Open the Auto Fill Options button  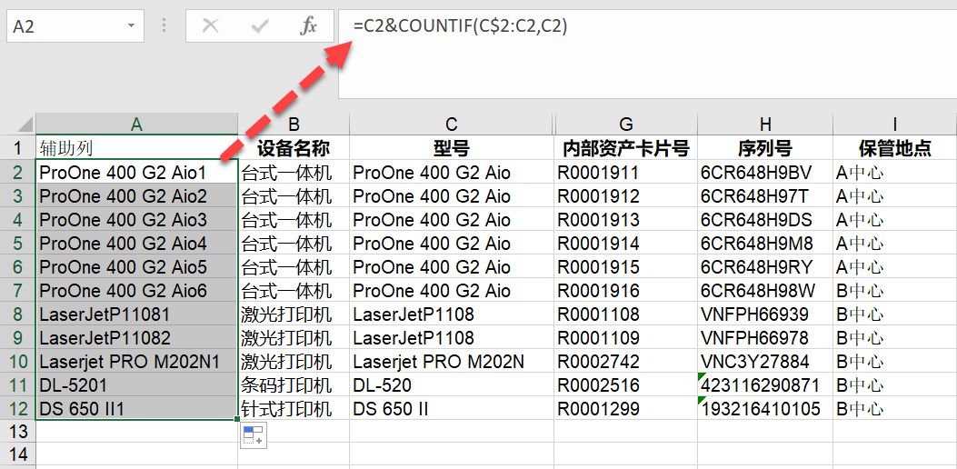pyautogui.click(x=254, y=436)
